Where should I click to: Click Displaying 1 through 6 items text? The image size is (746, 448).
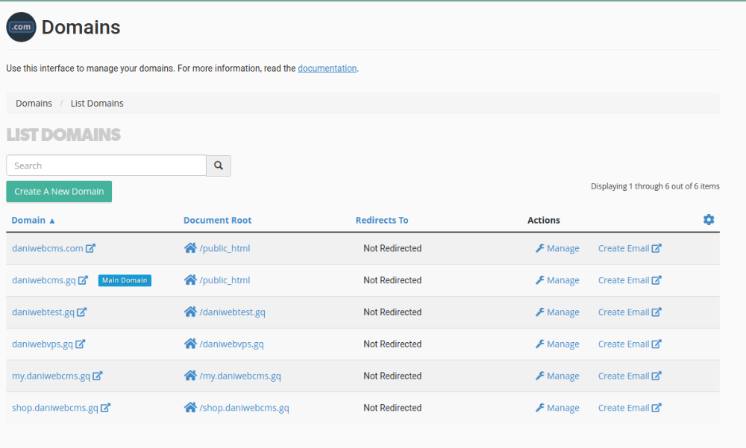click(655, 186)
